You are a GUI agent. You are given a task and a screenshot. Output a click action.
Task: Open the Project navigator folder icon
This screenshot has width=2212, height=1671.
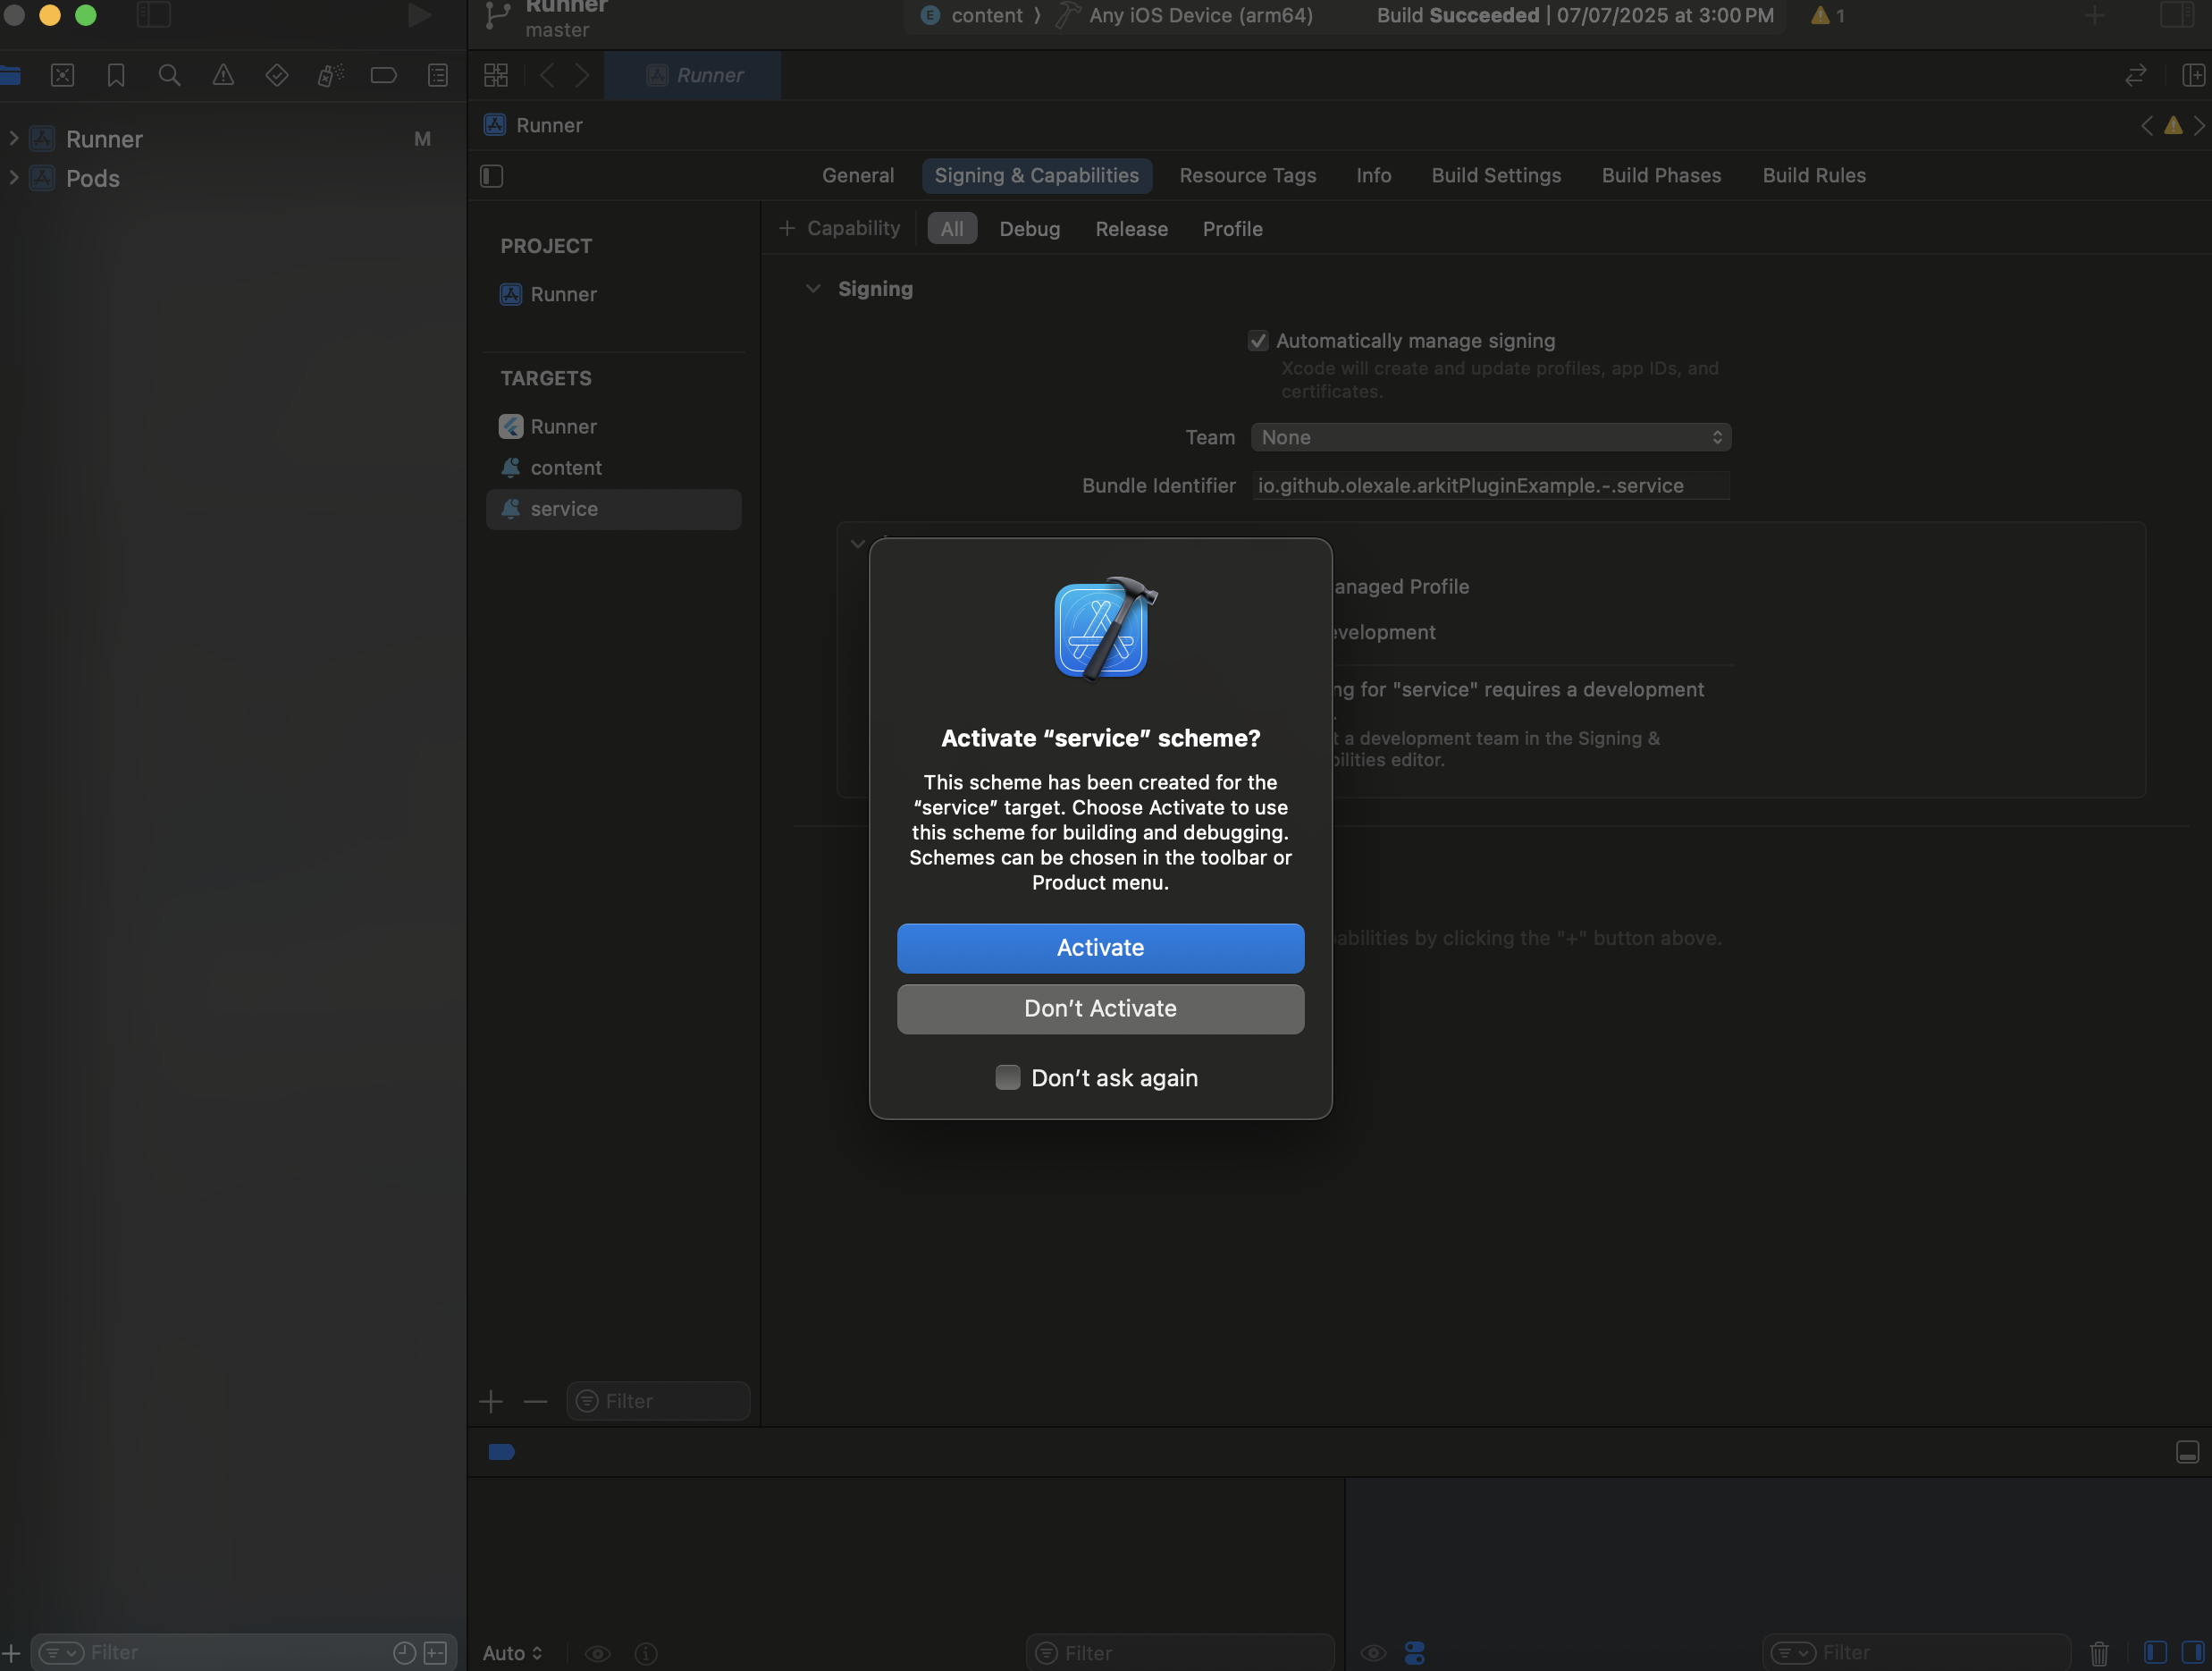click(10, 75)
